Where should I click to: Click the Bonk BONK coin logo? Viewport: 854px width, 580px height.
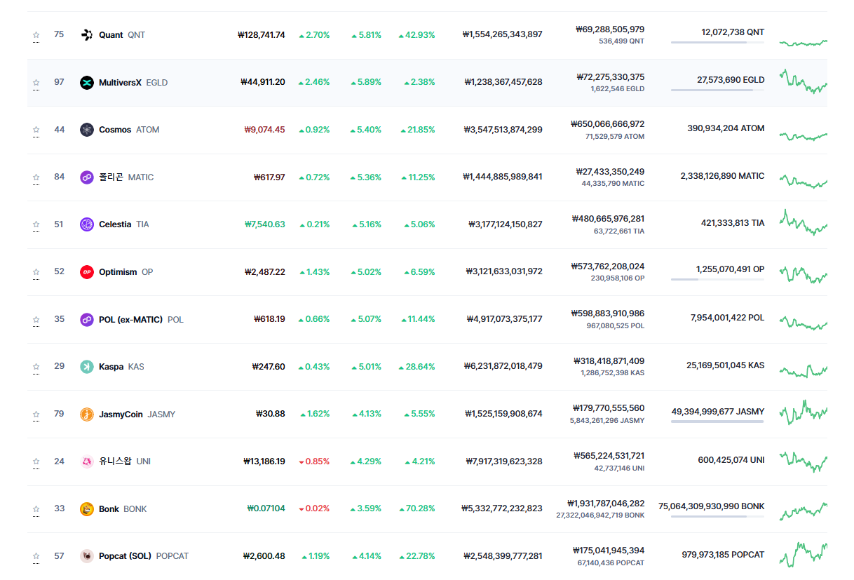pos(87,509)
